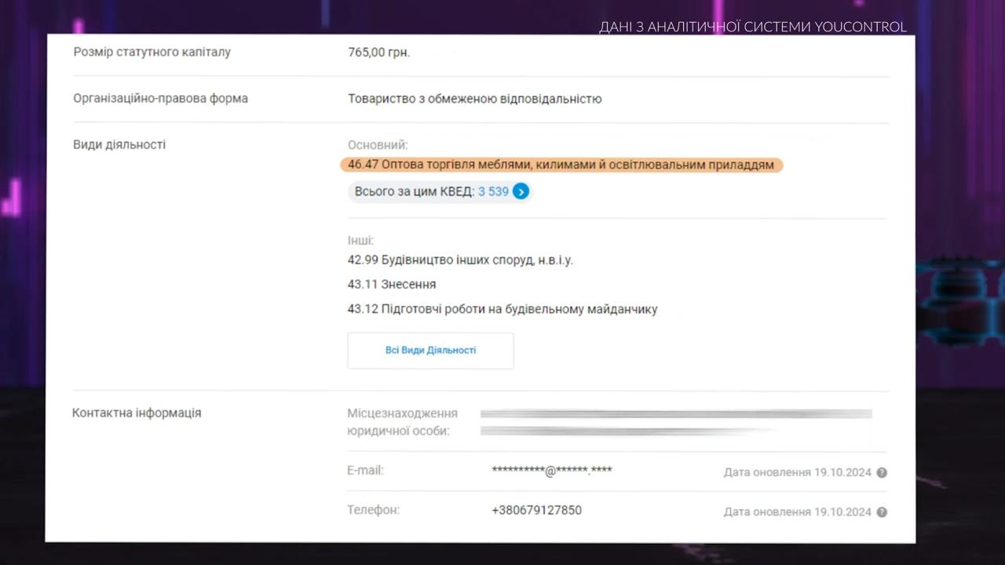Click the phone number +380679127850
Viewport: 1005px width, 565px height.
point(536,510)
